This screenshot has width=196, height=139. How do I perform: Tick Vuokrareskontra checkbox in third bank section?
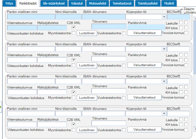[x=124, y=98]
